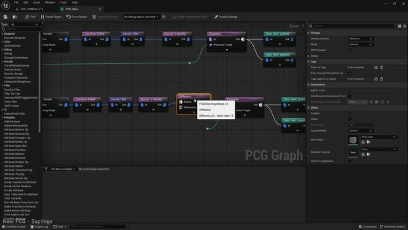The width and height of the screenshot is (408, 230).
Task: Switch to the UEC_OldWest_V1 tab
Action: pyautogui.click(x=32, y=9)
